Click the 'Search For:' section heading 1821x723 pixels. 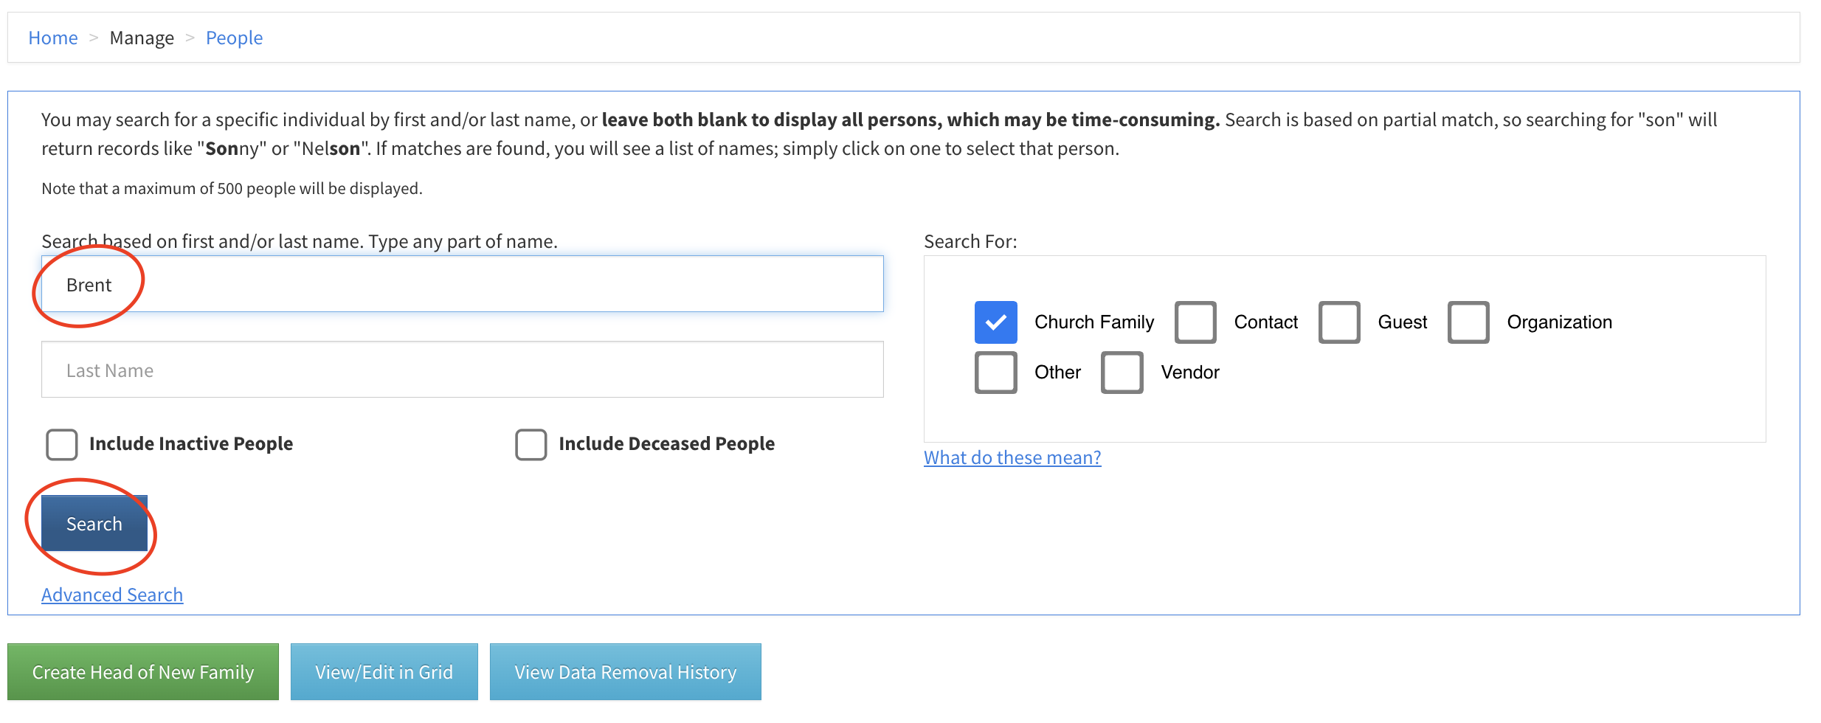pos(970,241)
